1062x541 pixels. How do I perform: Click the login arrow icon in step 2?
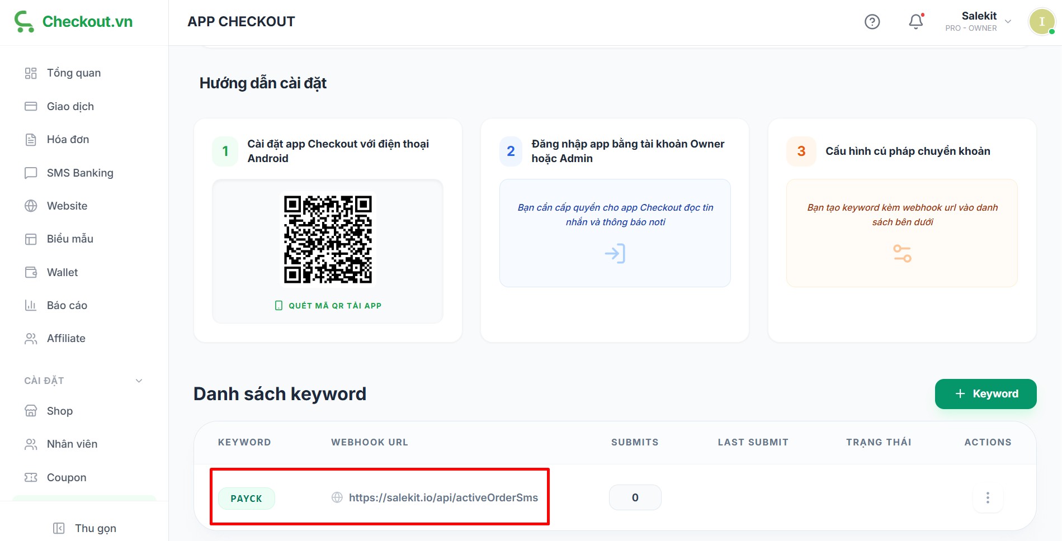pyautogui.click(x=615, y=254)
